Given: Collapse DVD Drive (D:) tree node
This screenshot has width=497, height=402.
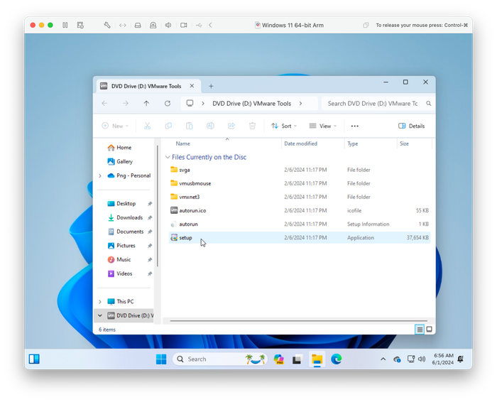Looking at the screenshot, I should pos(100,315).
